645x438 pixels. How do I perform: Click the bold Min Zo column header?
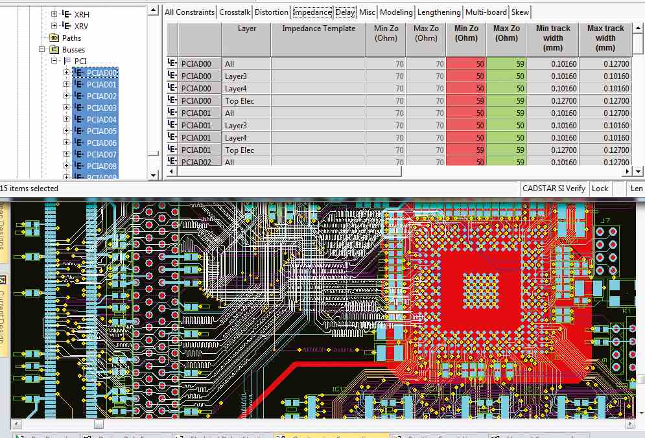point(466,40)
